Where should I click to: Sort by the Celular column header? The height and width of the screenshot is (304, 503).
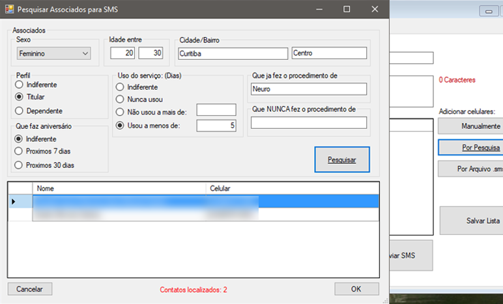click(x=291, y=188)
